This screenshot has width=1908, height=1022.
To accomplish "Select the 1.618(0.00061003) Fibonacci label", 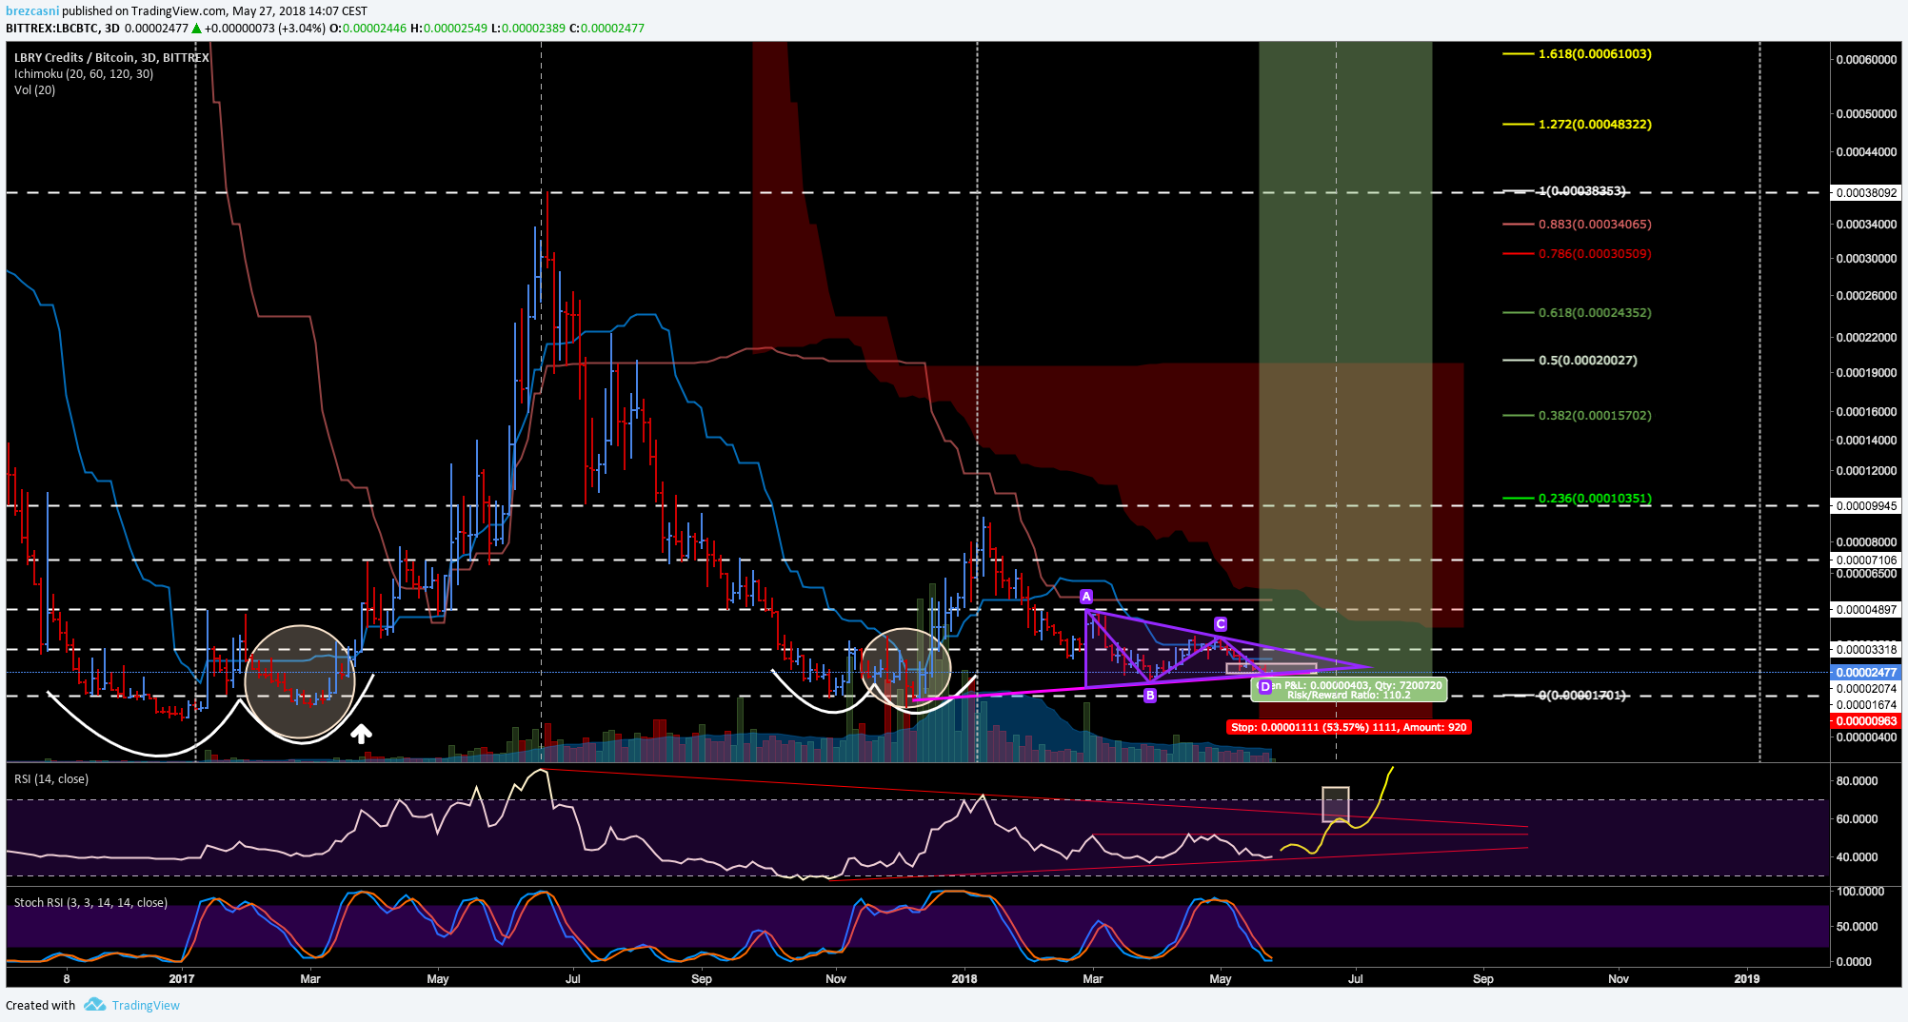I will pyautogui.click(x=1595, y=54).
